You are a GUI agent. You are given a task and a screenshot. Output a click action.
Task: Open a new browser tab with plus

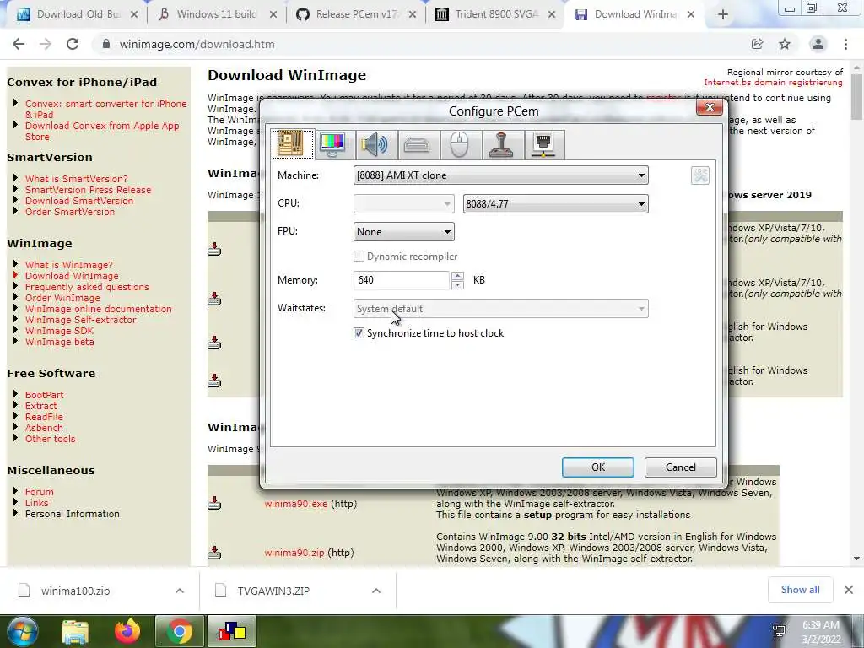point(723,15)
